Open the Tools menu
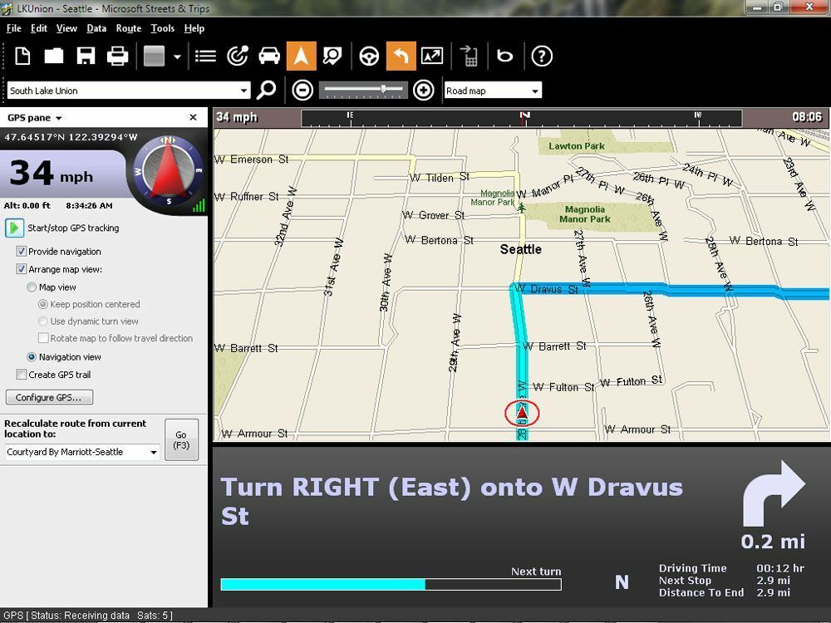This screenshot has width=831, height=623. tap(163, 28)
